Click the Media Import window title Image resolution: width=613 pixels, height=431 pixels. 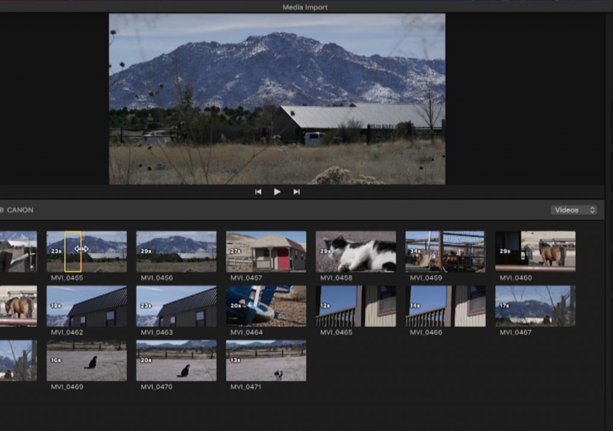(x=305, y=7)
